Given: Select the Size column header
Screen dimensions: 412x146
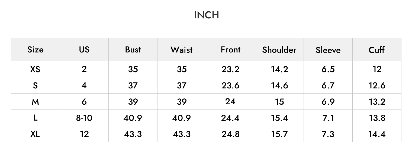Looking at the screenshot, I should [35, 50].
